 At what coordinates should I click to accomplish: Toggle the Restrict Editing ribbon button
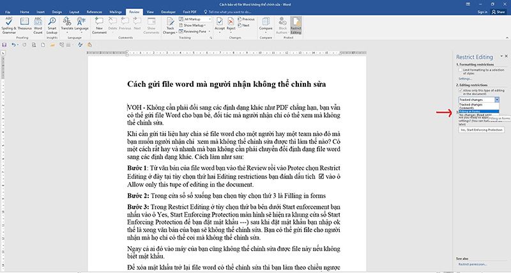296,26
